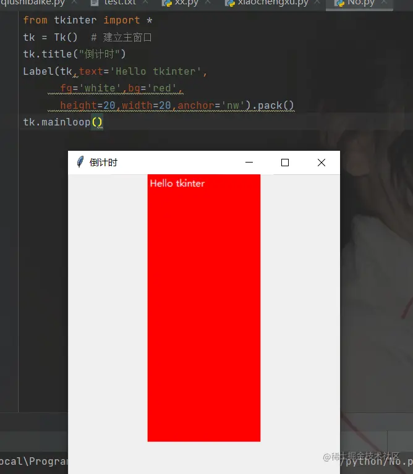Click the .pack() call in code
The height and width of the screenshot is (474, 413).
(273, 105)
